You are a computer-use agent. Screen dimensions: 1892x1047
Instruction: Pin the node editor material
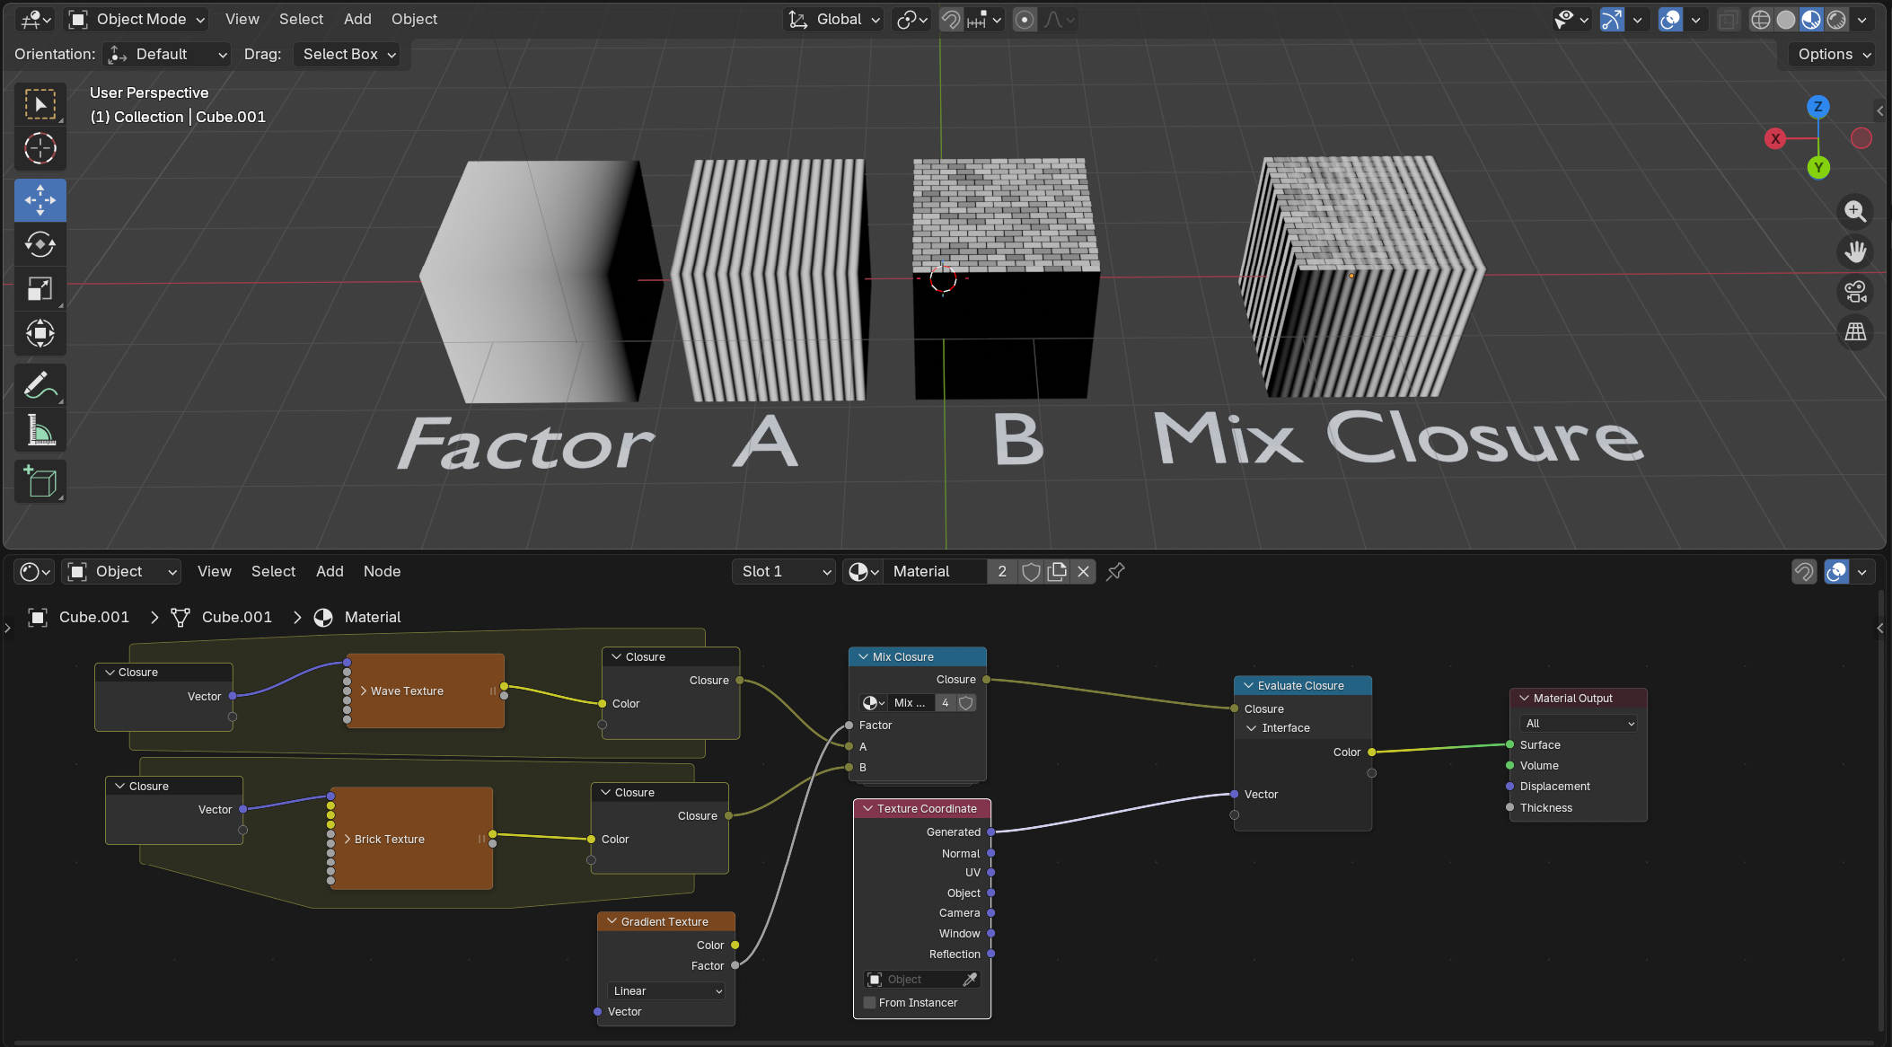[1115, 572]
